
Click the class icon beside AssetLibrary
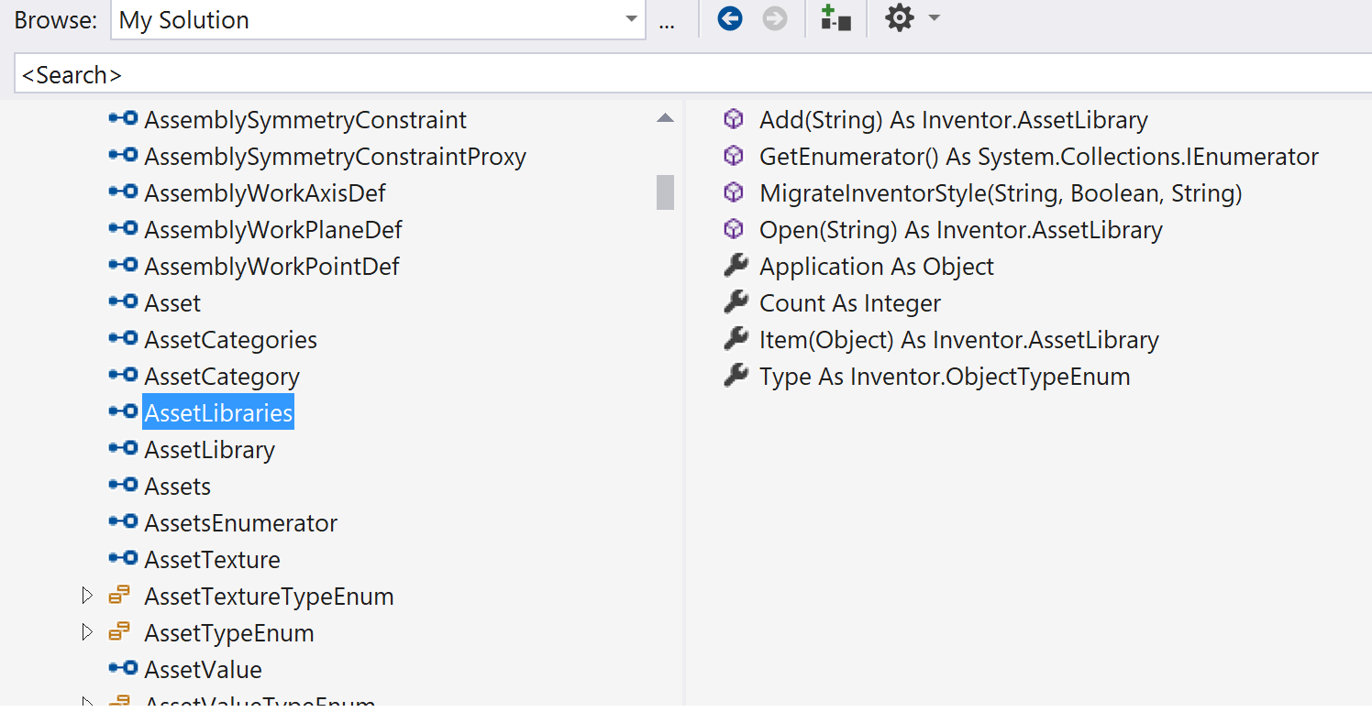(x=123, y=448)
